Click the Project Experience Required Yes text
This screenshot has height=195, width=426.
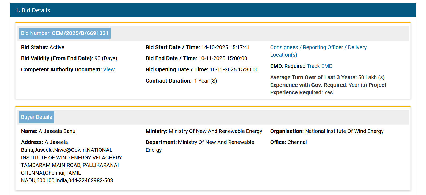pos(328,92)
